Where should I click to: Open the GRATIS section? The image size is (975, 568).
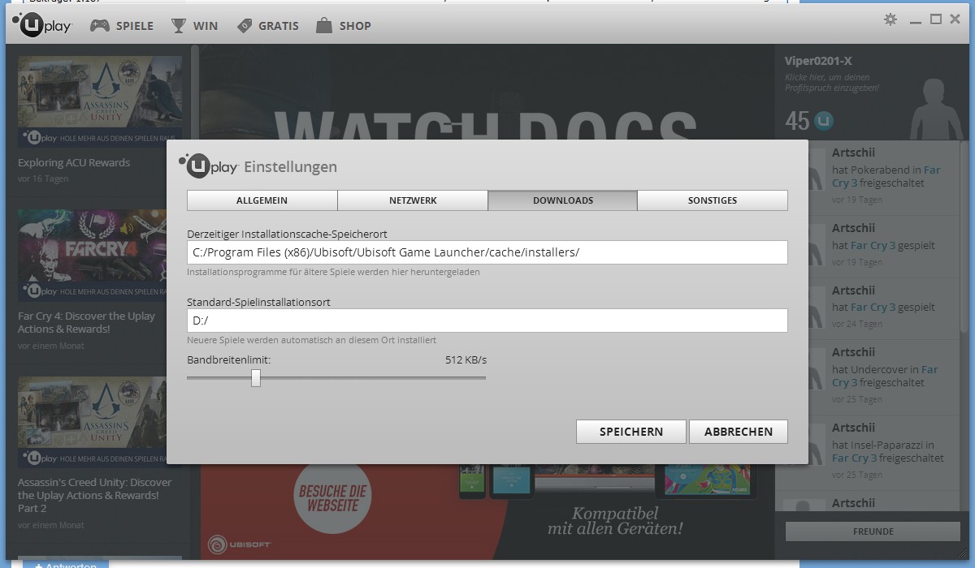[x=267, y=26]
